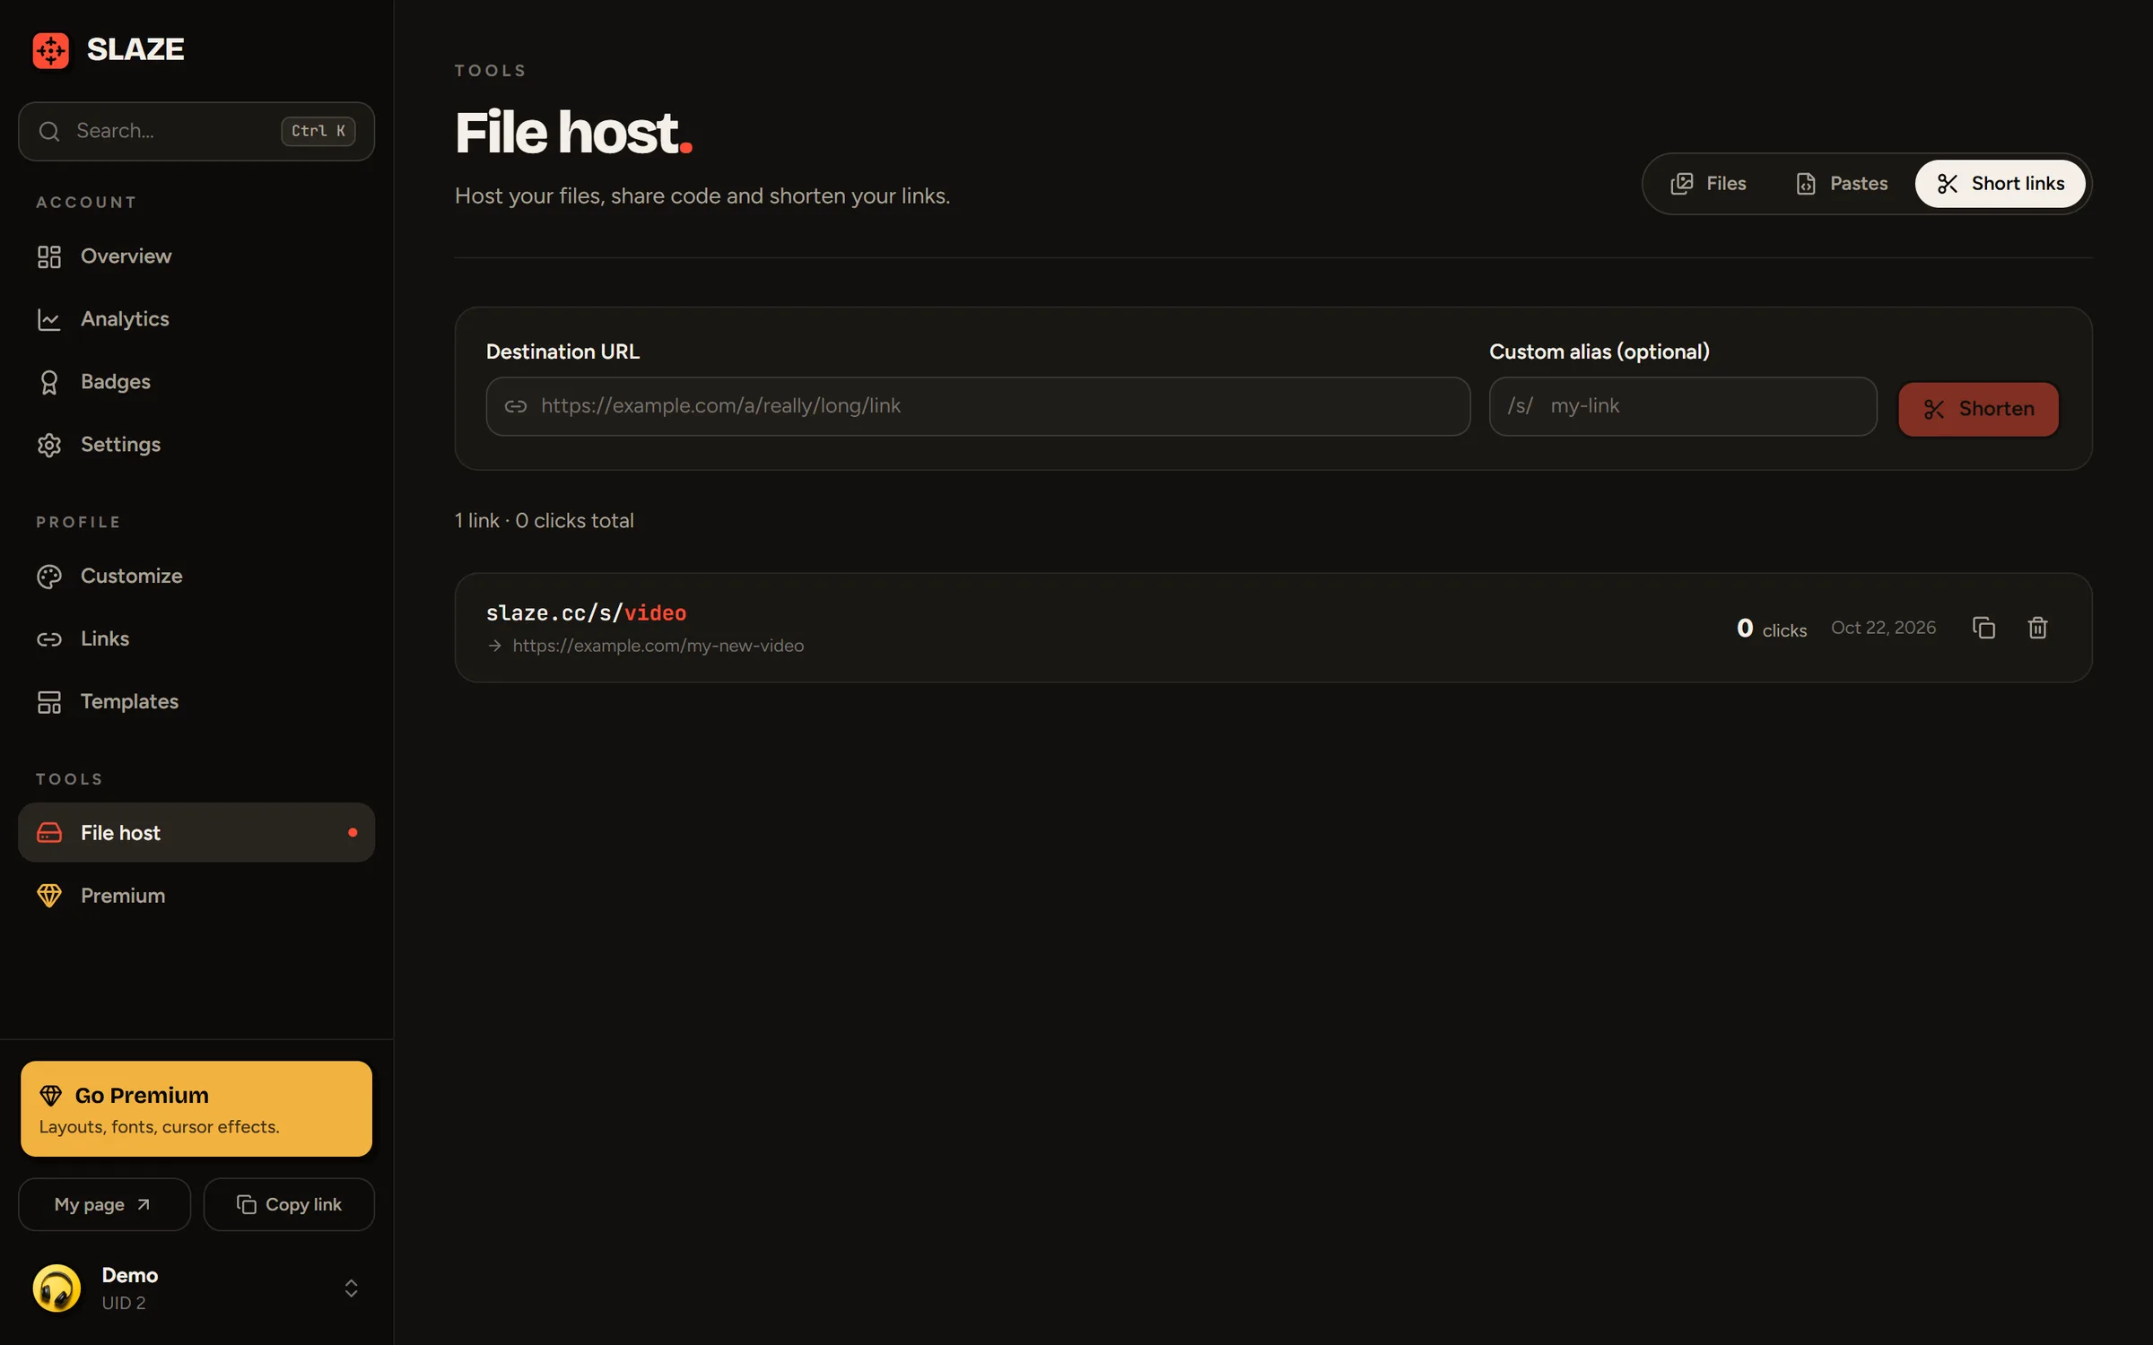Screen dimensions: 2153x1345
Task: Click the Links chain icon in sidebar
Action: [49, 639]
